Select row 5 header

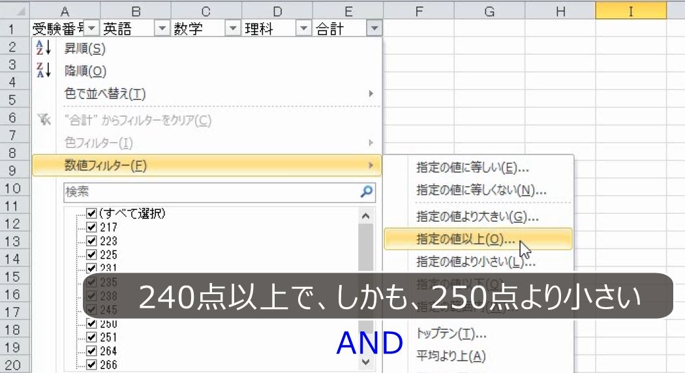(14, 100)
